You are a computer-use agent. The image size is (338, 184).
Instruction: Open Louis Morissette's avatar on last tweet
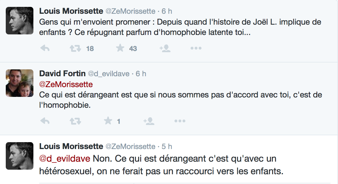coord(20,156)
